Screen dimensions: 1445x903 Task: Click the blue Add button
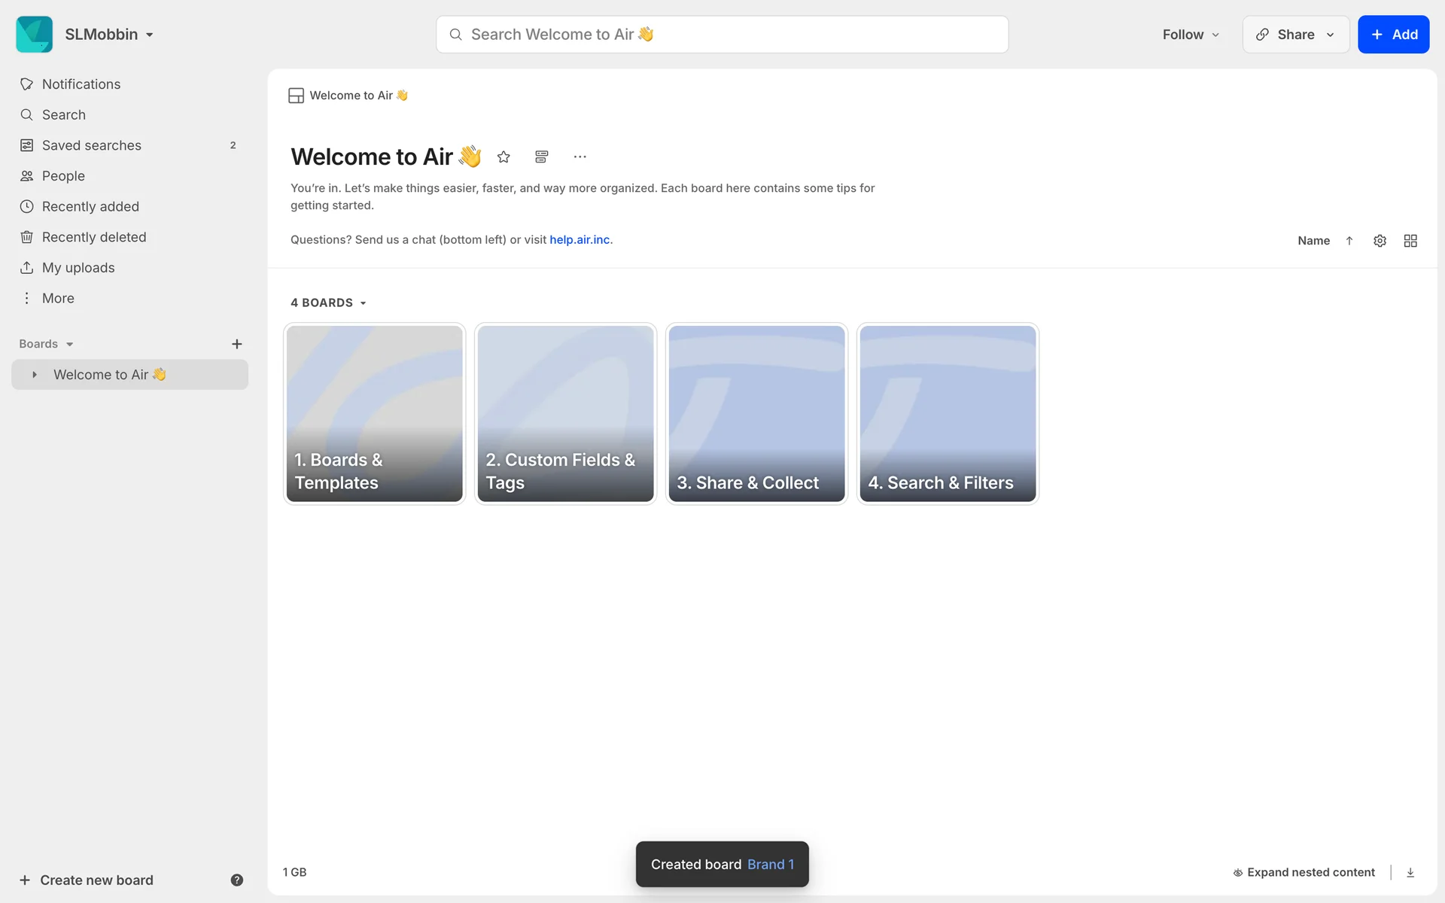click(1393, 35)
